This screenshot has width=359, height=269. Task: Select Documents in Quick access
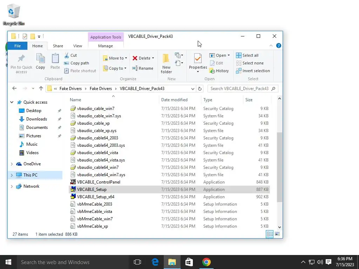pyautogui.click(x=37, y=127)
